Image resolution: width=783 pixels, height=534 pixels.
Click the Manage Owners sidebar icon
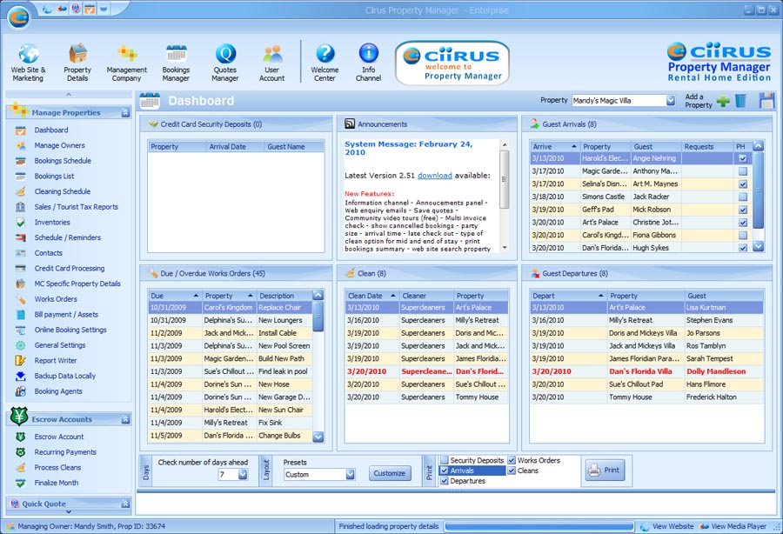[x=21, y=146]
